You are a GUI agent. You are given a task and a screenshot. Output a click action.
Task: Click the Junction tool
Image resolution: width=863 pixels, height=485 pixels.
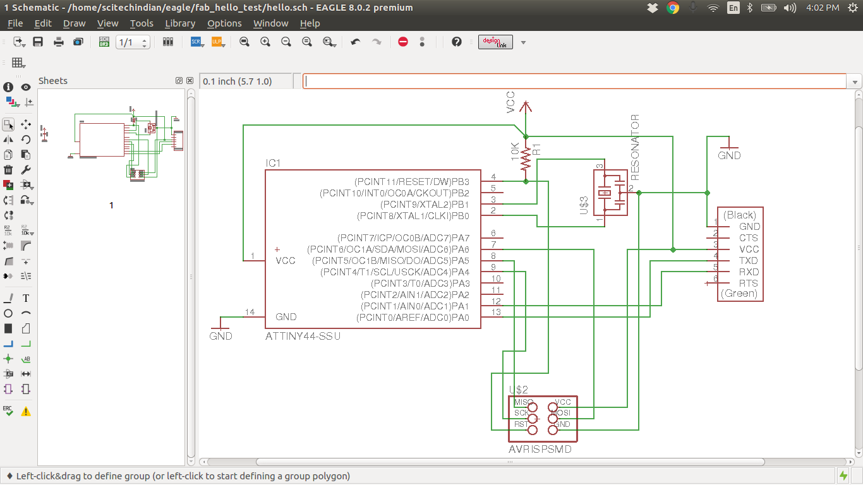[x=8, y=359]
